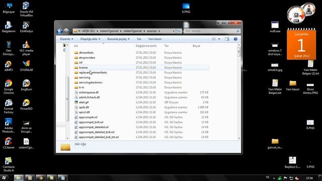Image resolution: width=322 pixels, height=181 pixels.
Task: Click the Yaz toolbar button
Action: click(139, 39)
